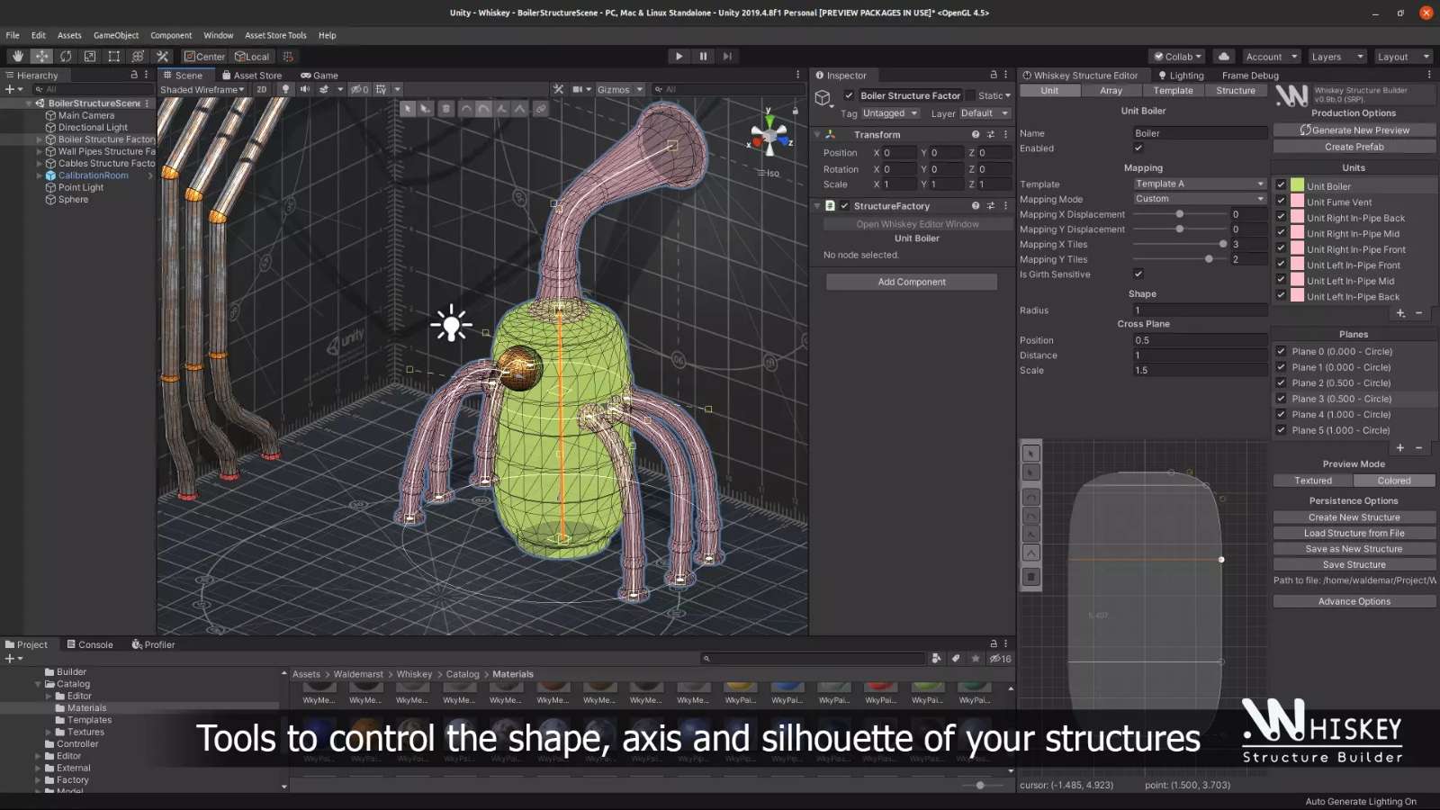Screen dimensions: 1440x810
Task: Open Transform component preset icon
Action: point(990,134)
